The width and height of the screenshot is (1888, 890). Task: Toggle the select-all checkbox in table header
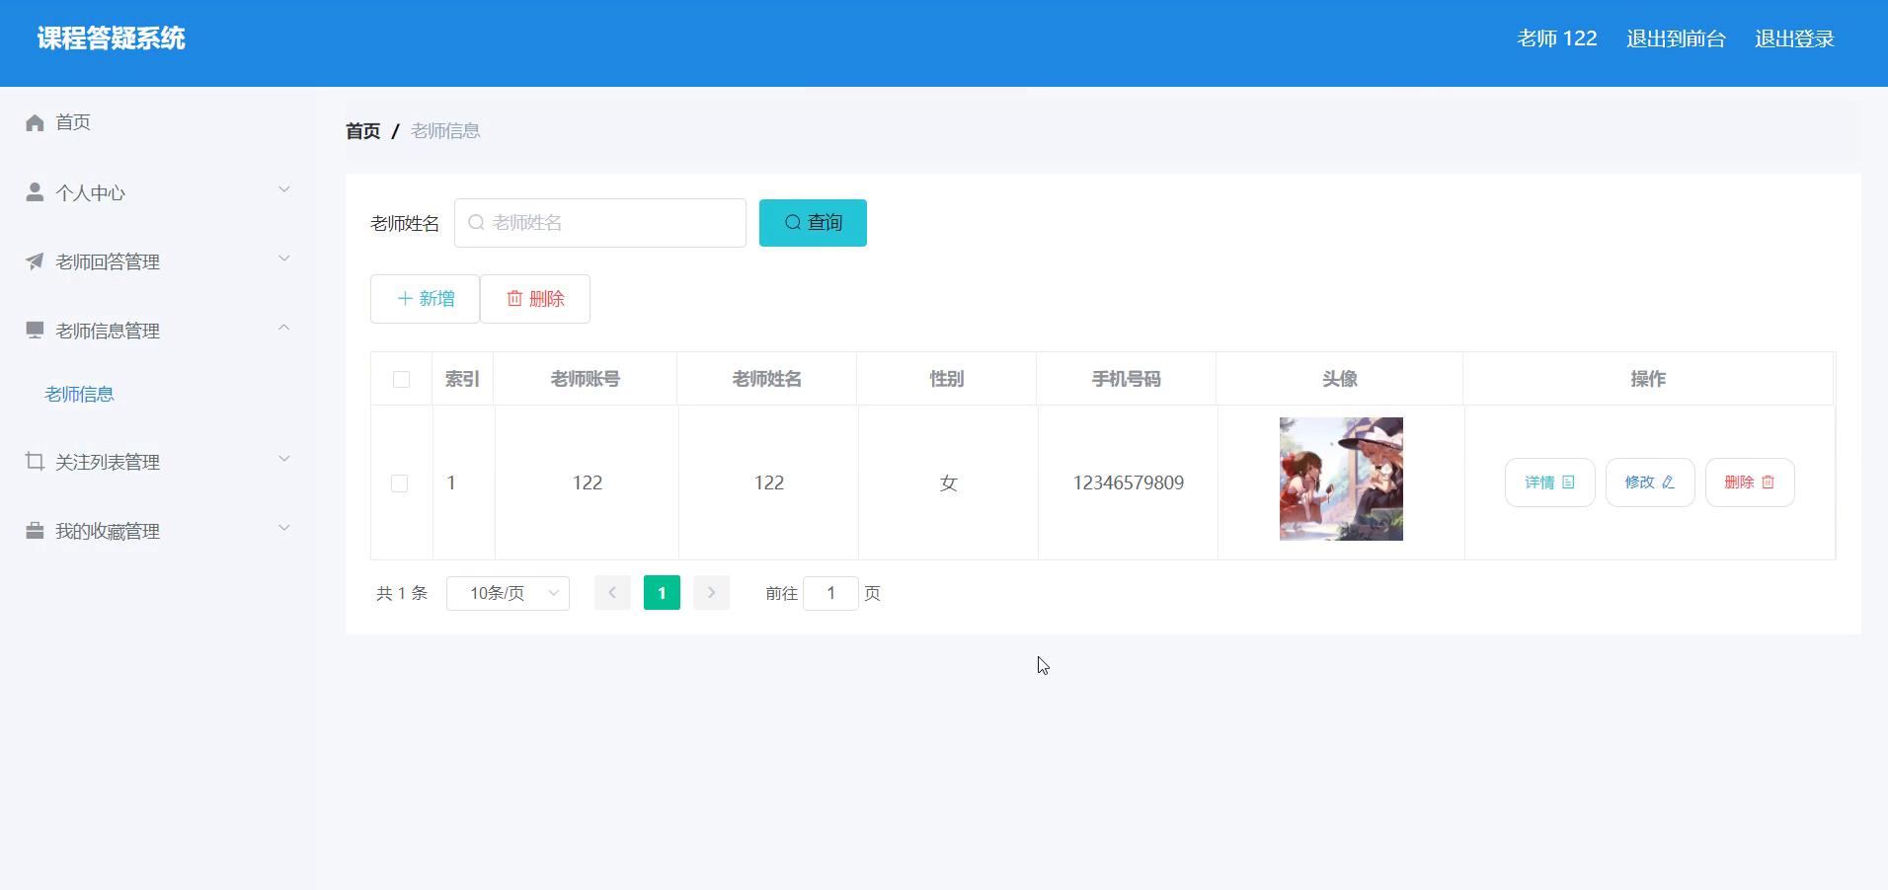(x=401, y=379)
